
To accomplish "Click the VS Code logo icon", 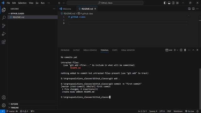I will pos(3,3).
